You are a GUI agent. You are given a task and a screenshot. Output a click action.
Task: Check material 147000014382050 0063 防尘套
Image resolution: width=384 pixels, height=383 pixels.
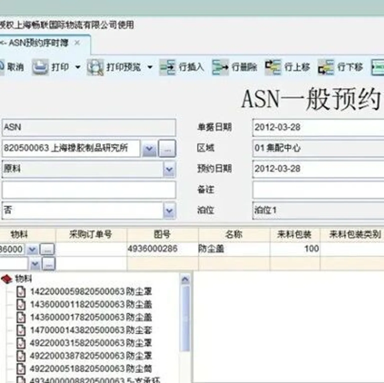point(21,330)
